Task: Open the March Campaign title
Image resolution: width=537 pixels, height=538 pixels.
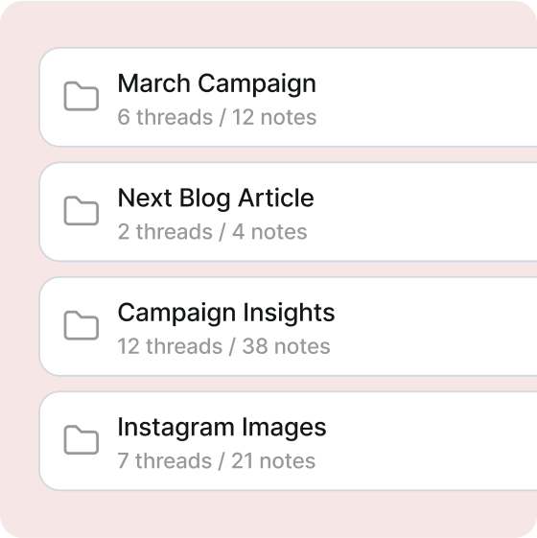Action: [217, 84]
